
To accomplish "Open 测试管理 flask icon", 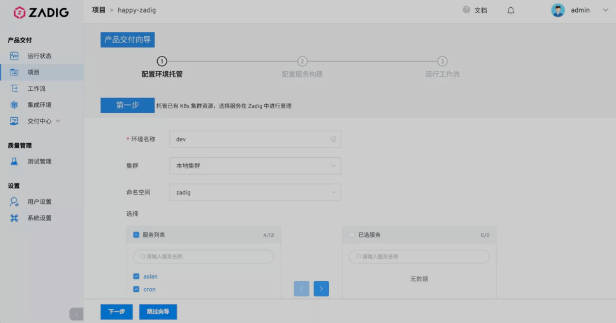I will [14, 161].
